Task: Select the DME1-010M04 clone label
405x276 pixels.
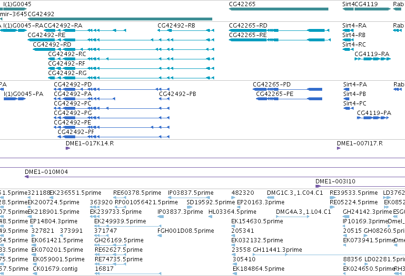Action: pyautogui.click(x=46, y=172)
